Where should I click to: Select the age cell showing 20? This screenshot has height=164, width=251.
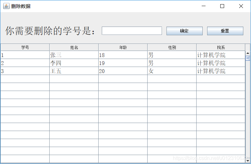click(x=123, y=71)
